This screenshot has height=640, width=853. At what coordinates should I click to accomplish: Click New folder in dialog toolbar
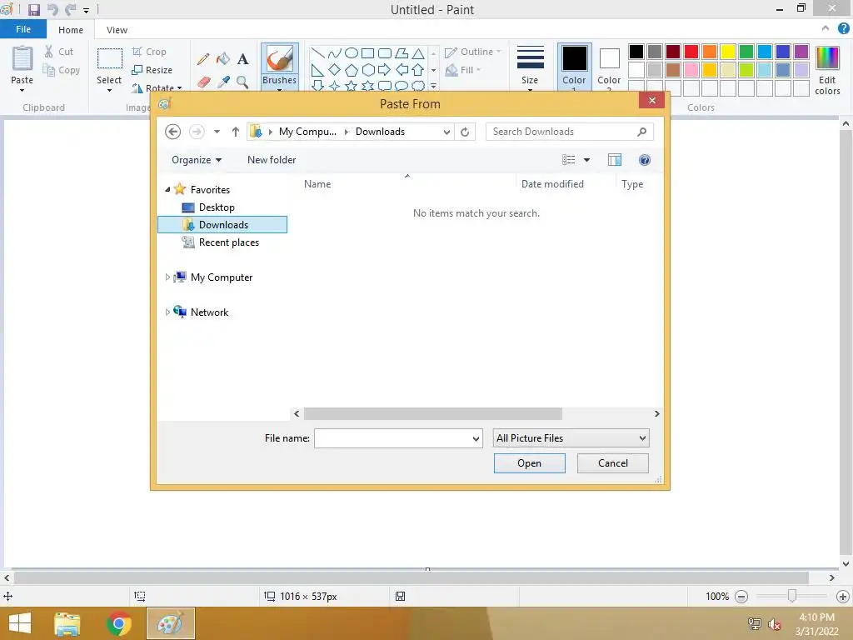pos(272,160)
